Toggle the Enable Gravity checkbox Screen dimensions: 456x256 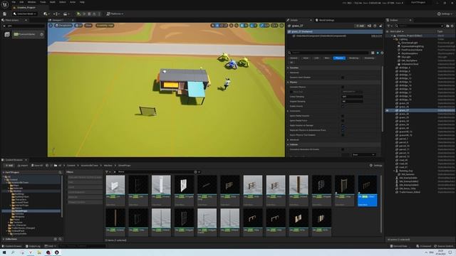coord(343,106)
